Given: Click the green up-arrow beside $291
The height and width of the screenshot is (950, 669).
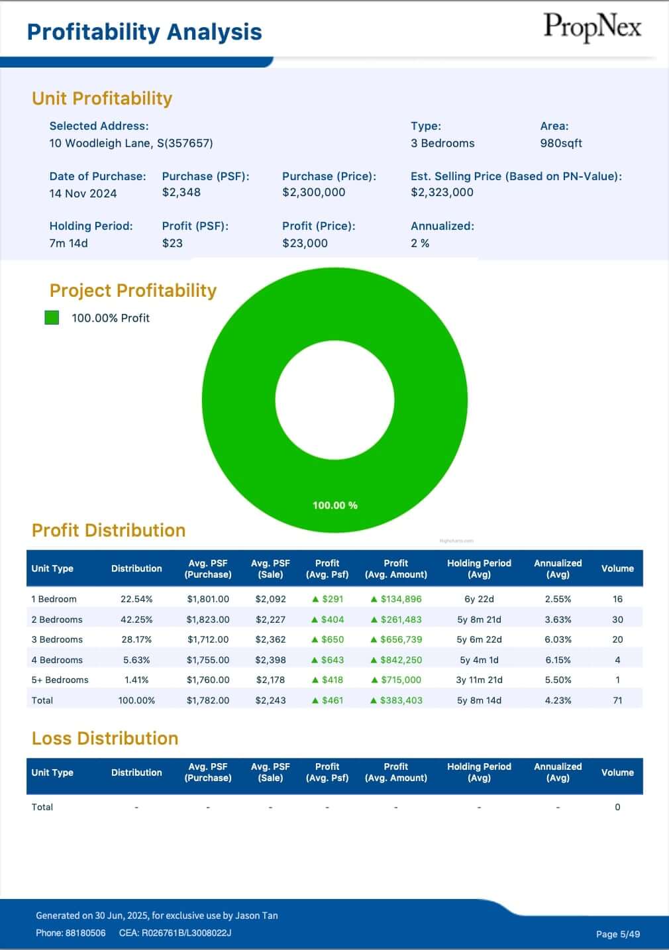Looking at the screenshot, I should pyautogui.click(x=315, y=599).
